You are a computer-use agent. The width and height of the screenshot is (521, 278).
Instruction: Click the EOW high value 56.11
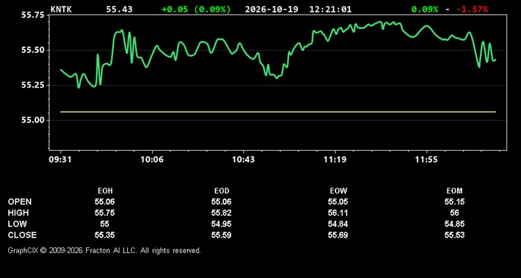click(x=338, y=213)
